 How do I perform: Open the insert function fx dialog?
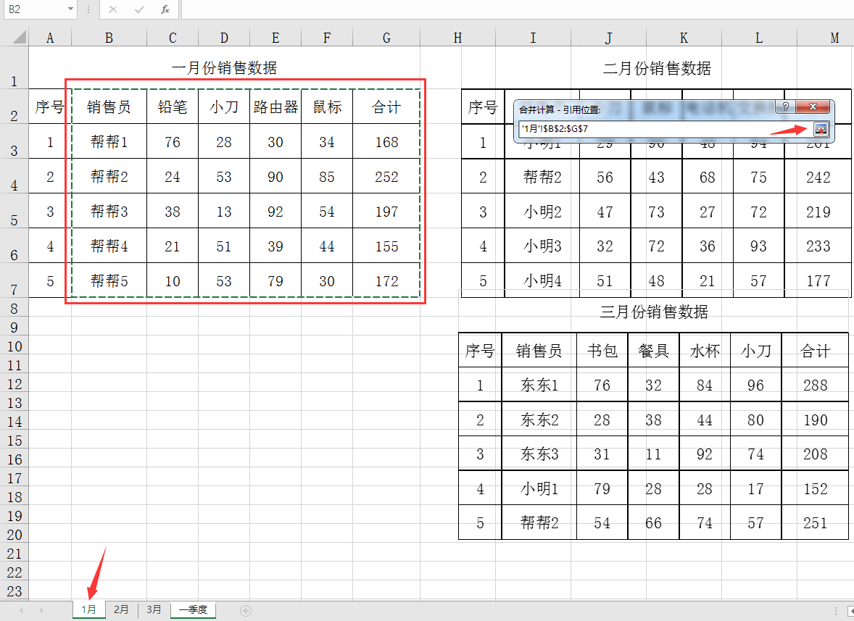click(165, 9)
